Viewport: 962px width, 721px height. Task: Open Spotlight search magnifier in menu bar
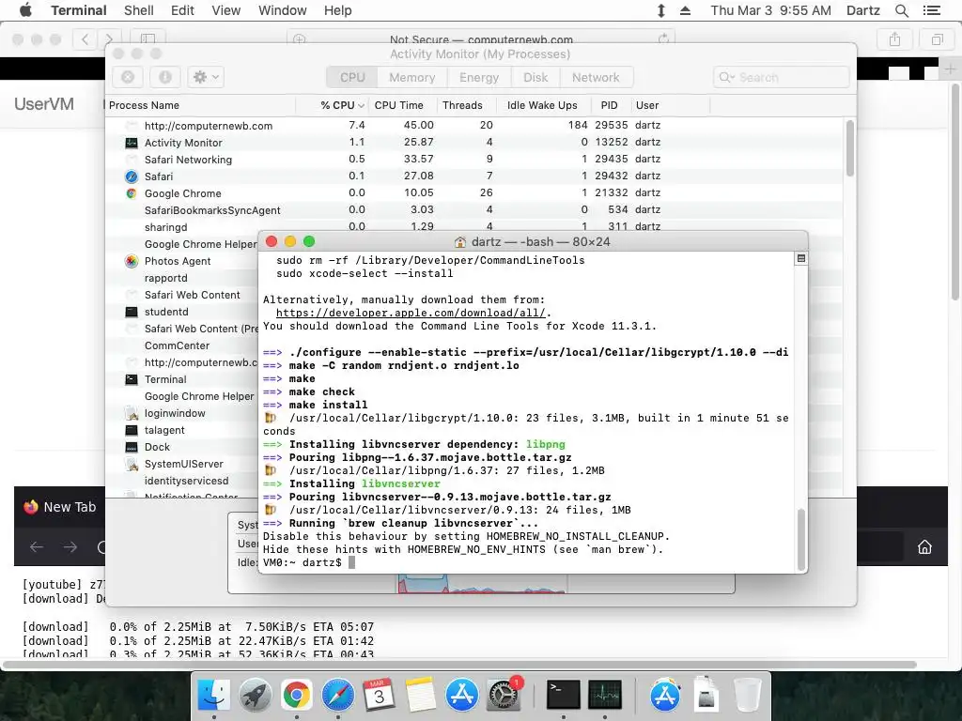pos(901,10)
